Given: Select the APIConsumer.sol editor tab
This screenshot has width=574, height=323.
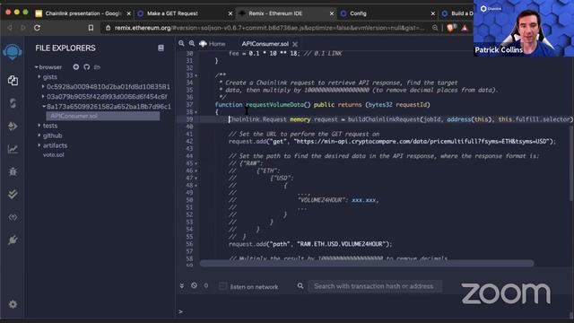Looking at the screenshot, I should click(x=265, y=44).
